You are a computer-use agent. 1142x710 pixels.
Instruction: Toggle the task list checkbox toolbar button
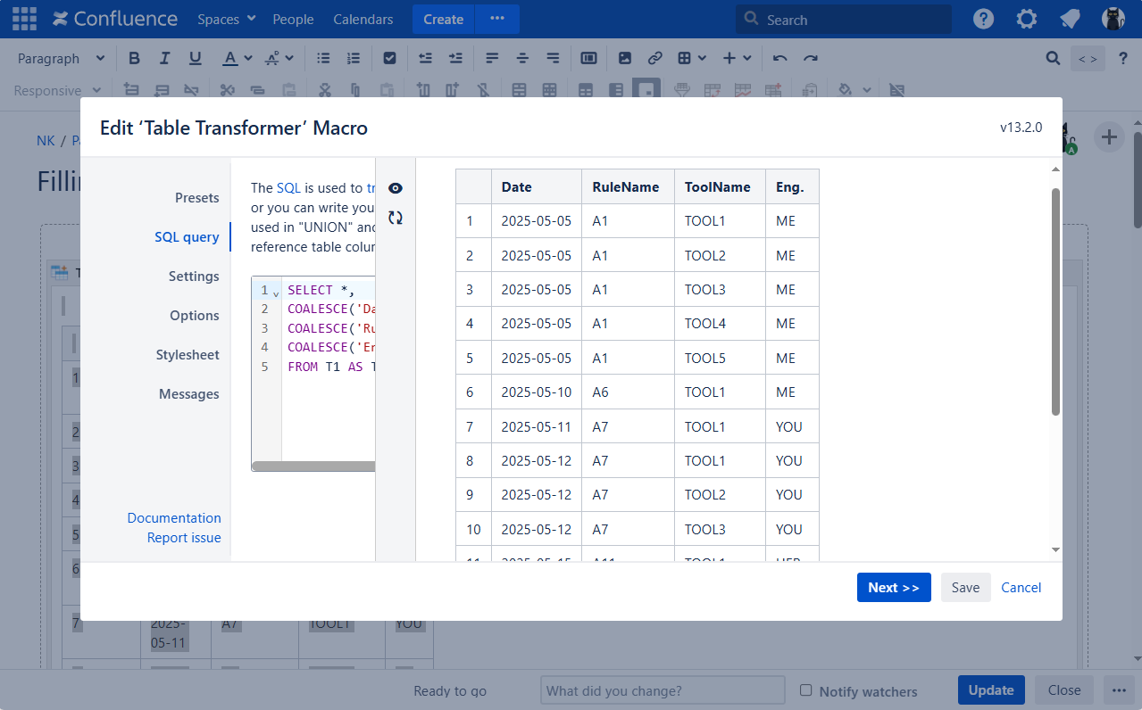[389, 58]
